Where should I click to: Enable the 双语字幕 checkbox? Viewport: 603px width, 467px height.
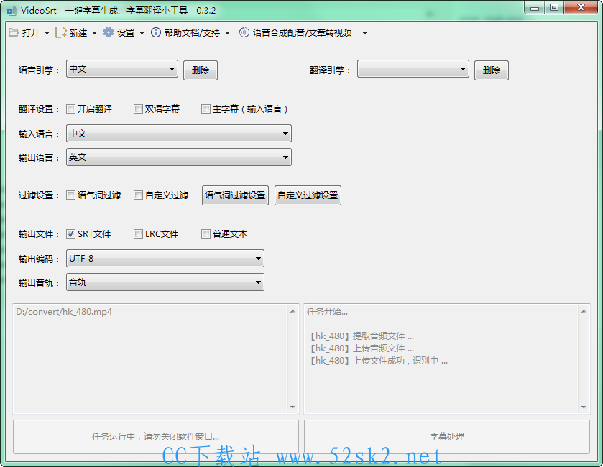click(138, 108)
